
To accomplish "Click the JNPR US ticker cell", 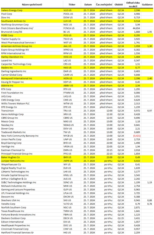I will (x=72, y=161).
